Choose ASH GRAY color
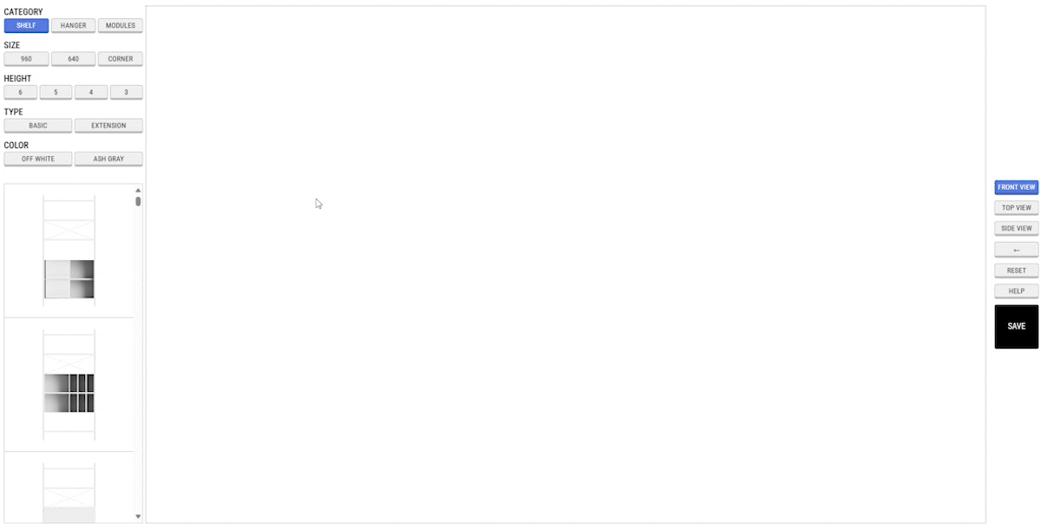This screenshot has height=529, width=1041. pos(108,159)
